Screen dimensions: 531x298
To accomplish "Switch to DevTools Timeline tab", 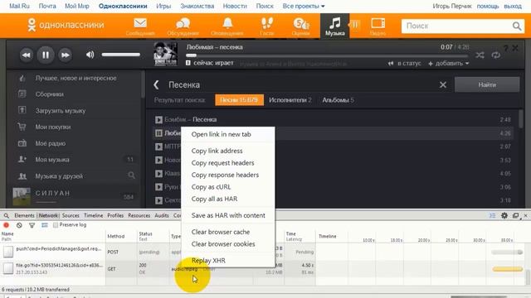I will [93, 215].
